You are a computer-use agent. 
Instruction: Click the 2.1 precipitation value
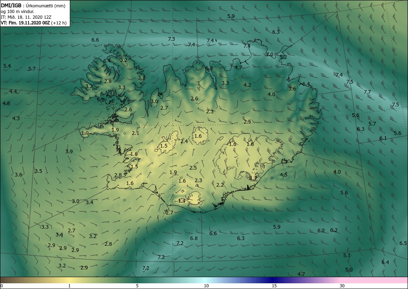tap(135, 133)
